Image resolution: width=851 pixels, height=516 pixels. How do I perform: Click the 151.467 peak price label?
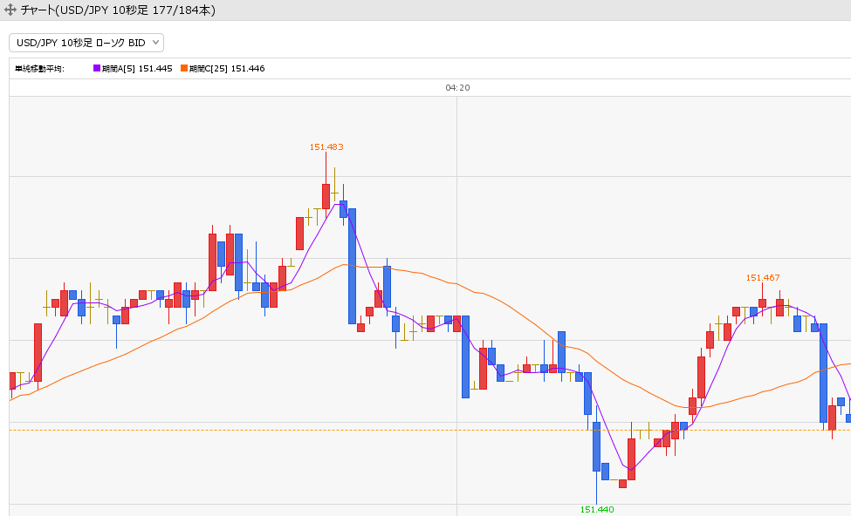[x=762, y=277]
